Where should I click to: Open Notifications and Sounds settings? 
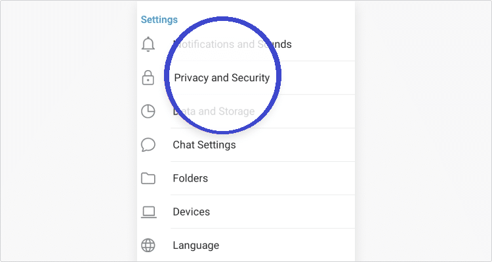[x=232, y=45]
